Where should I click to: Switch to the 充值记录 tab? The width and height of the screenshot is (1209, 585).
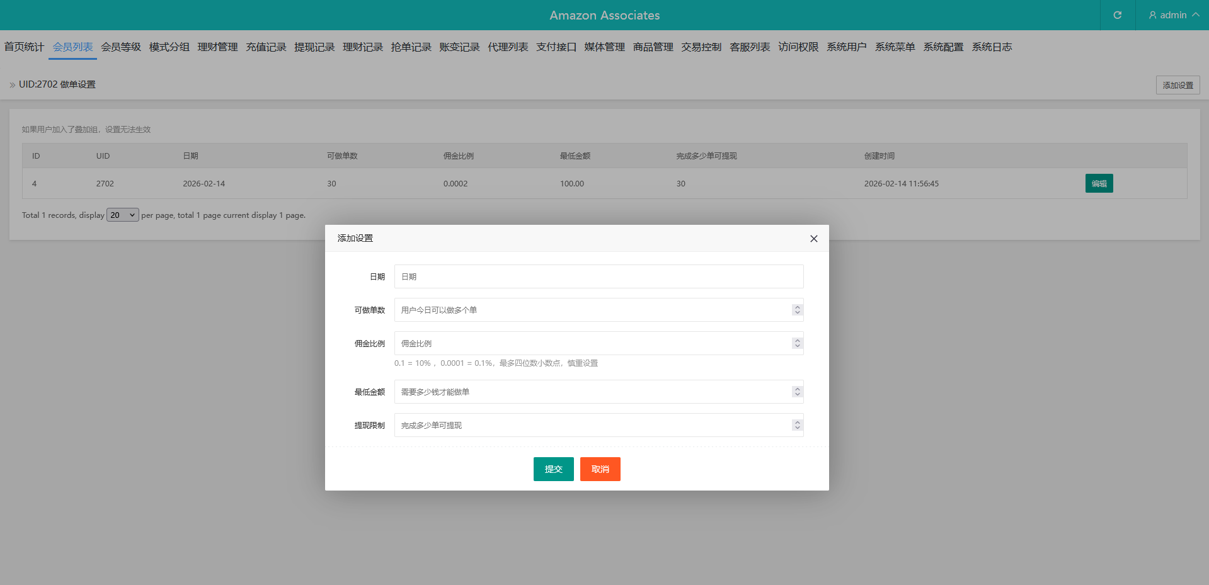click(x=266, y=47)
